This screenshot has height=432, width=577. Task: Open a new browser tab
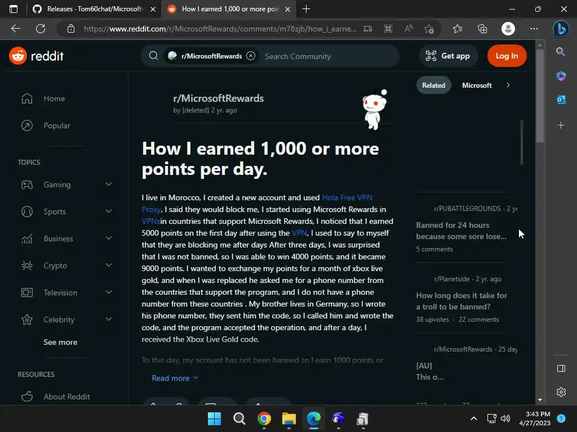[306, 9]
